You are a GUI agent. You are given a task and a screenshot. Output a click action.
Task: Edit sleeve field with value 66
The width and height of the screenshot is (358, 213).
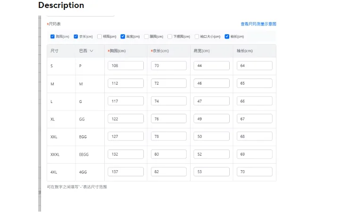click(255, 101)
